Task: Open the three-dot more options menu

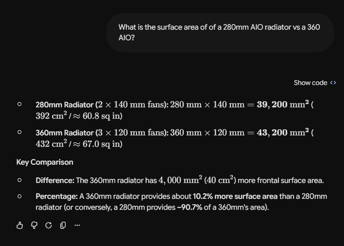Action: click(x=77, y=225)
